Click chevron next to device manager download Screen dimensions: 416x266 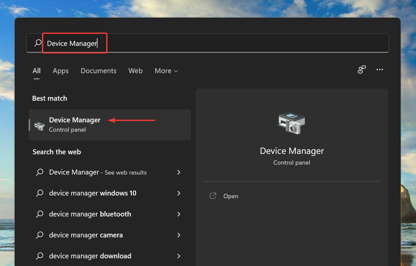[x=179, y=256]
